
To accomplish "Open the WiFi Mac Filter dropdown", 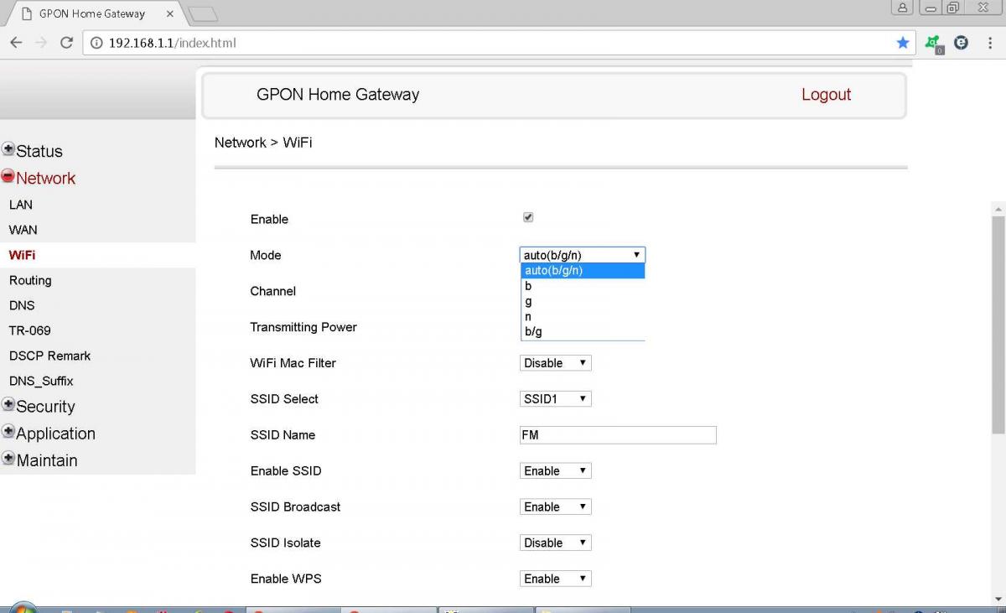I will click(556, 363).
